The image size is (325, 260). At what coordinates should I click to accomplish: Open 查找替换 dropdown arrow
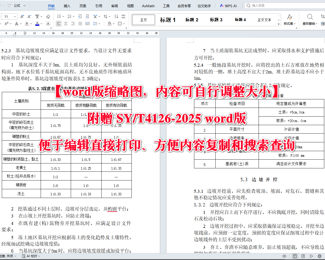317,24
